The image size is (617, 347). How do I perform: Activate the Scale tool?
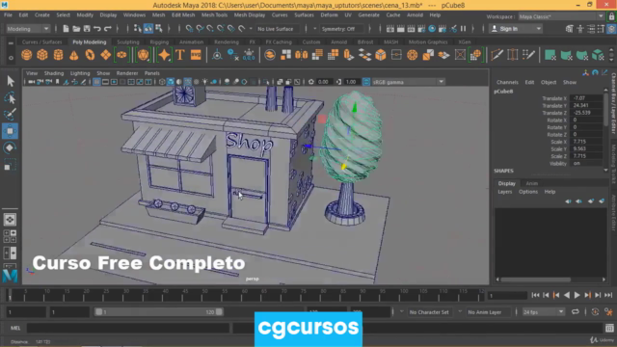click(11, 165)
